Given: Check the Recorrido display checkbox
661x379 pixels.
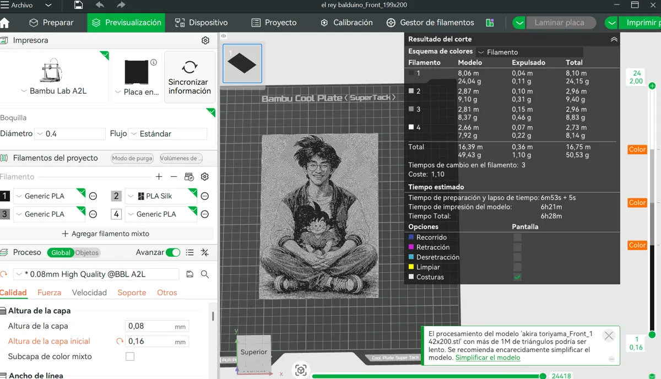Looking at the screenshot, I should click(x=517, y=237).
